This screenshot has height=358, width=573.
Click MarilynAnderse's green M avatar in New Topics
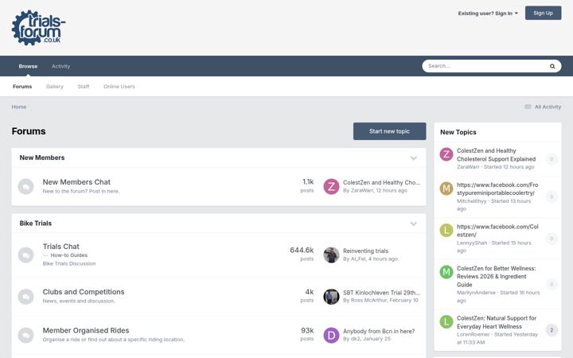446,272
